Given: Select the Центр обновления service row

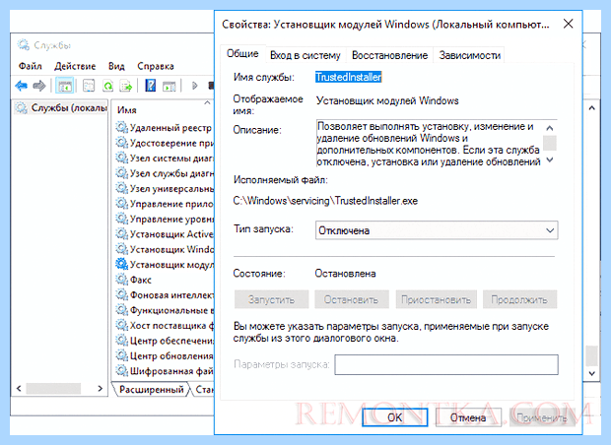Looking at the screenshot, I should click(x=165, y=355).
